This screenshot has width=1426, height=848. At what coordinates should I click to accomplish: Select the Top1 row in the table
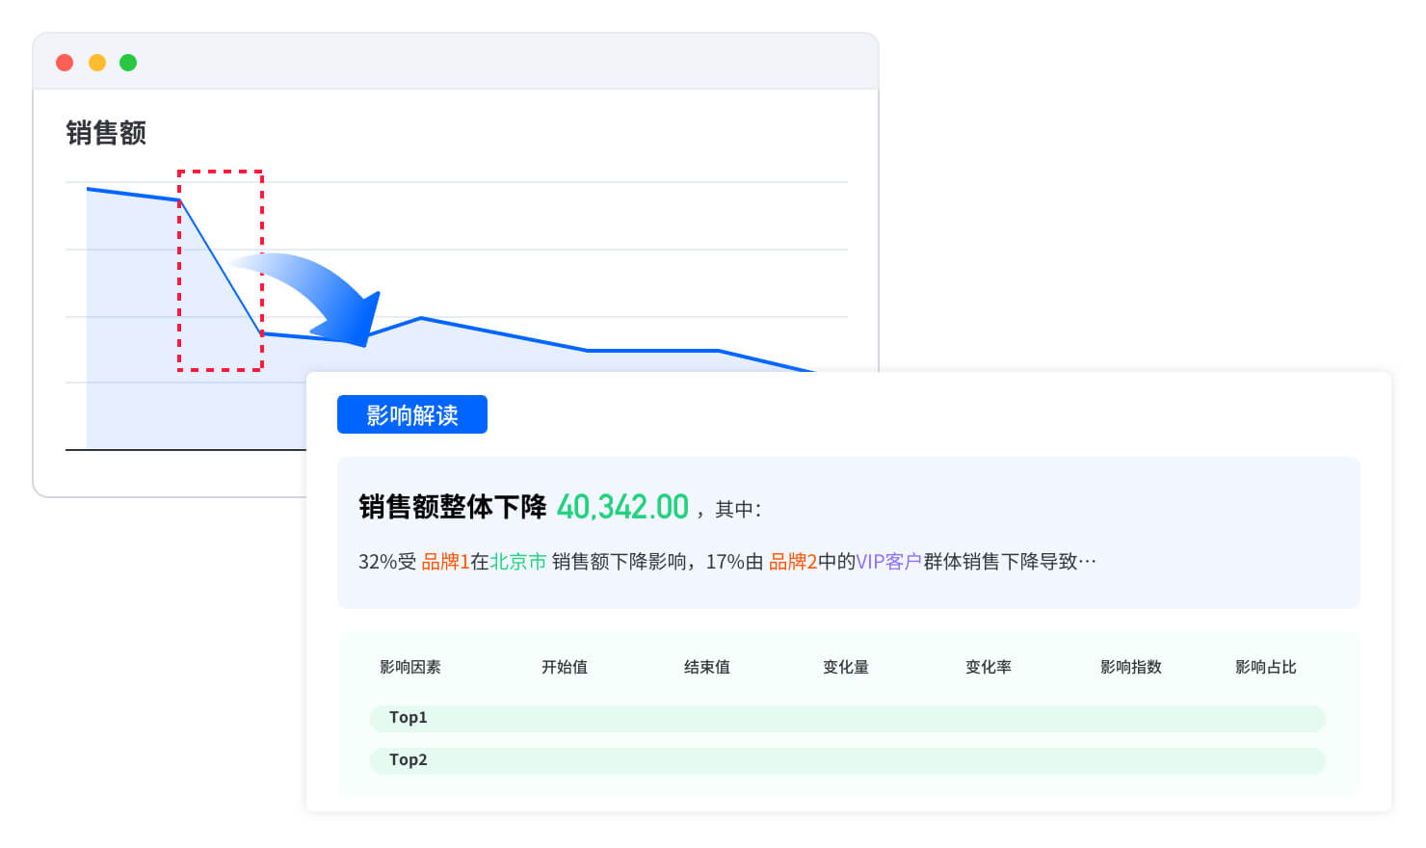[847, 718]
